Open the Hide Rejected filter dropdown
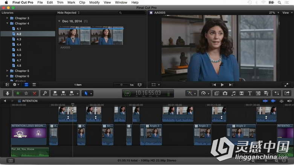 click(x=68, y=13)
